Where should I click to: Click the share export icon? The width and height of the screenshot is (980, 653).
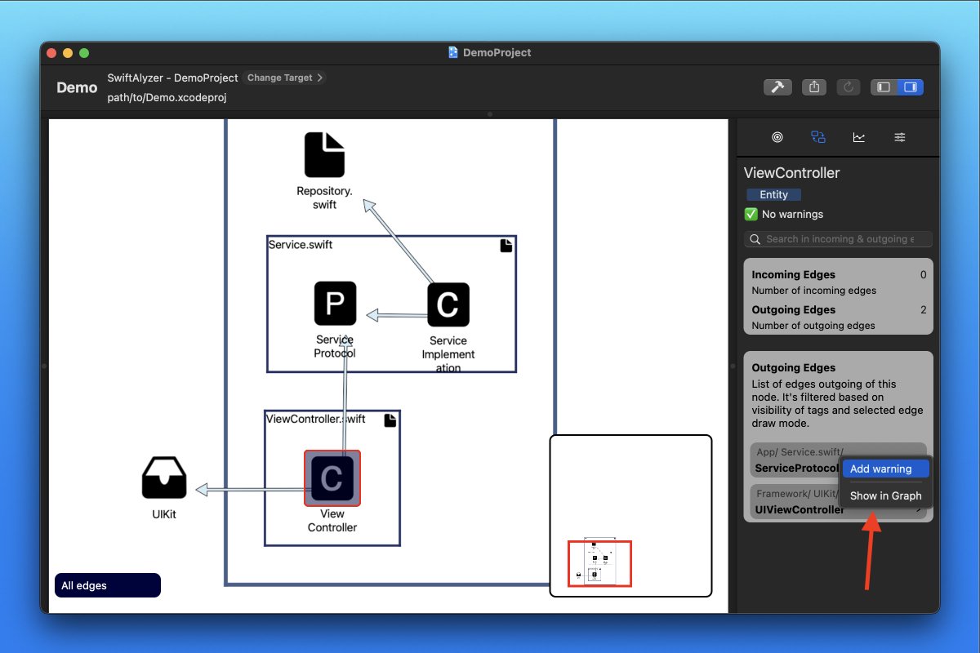click(x=814, y=87)
